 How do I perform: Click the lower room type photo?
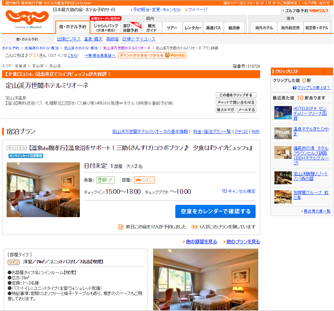tap(206, 280)
